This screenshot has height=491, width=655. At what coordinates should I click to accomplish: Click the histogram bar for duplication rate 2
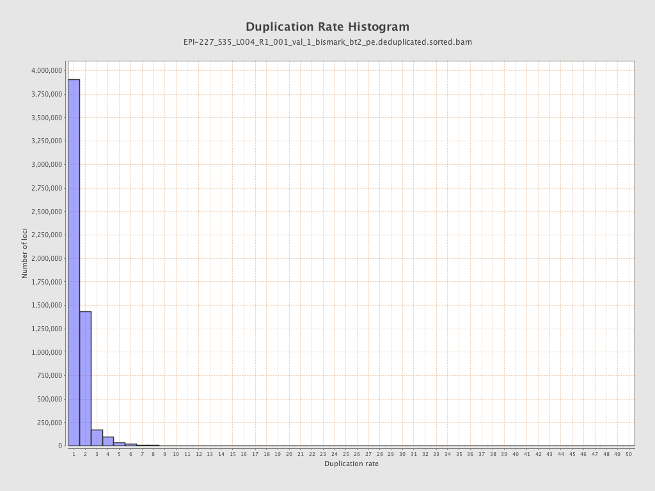click(85, 378)
